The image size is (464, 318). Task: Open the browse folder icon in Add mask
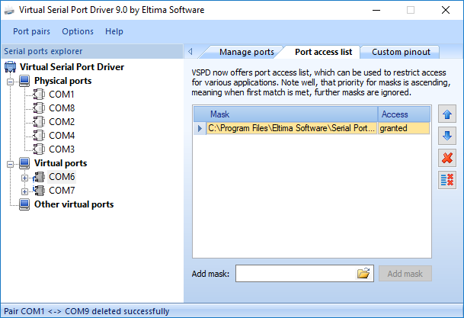click(x=363, y=274)
